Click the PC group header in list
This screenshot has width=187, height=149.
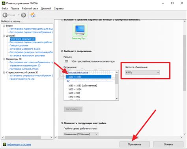[68, 81]
